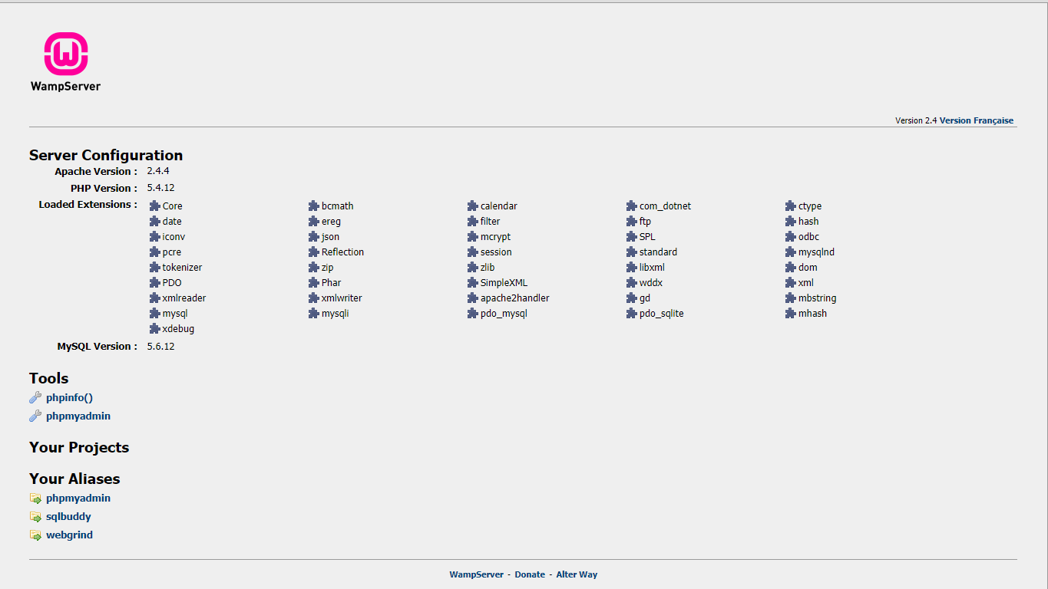This screenshot has height=589, width=1048.
Task: Open the webgrind alias
Action: pyautogui.click(x=69, y=535)
